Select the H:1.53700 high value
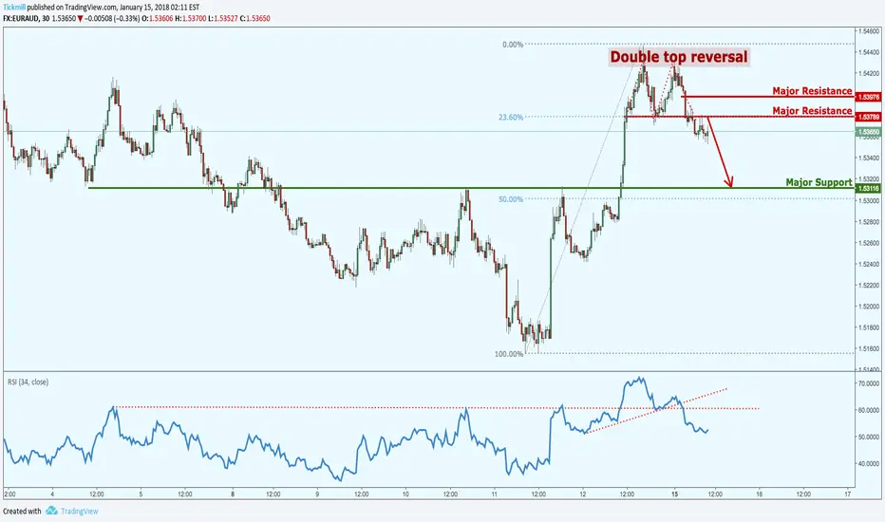 [x=190, y=18]
